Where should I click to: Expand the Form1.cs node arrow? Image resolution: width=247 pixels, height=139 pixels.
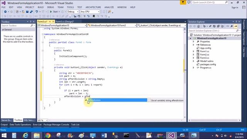pos(193,51)
